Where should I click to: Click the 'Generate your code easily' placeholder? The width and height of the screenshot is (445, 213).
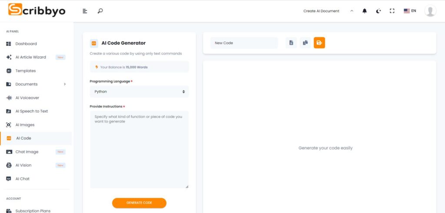(x=325, y=148)
